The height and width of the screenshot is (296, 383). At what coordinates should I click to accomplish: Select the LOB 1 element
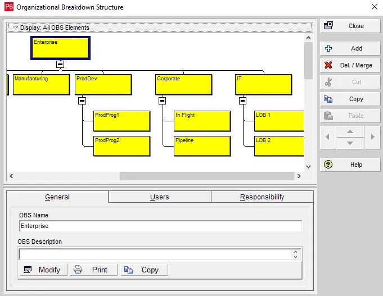279,121
